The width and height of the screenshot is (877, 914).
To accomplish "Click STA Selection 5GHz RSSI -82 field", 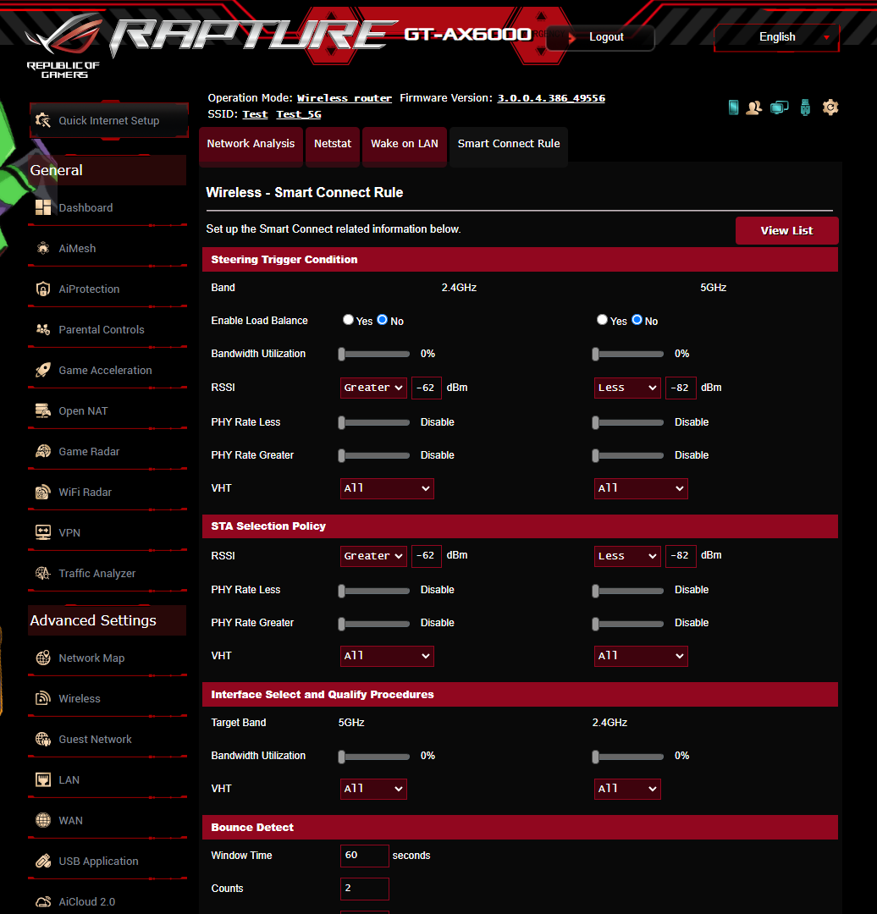I will click(x=681, y=556).
